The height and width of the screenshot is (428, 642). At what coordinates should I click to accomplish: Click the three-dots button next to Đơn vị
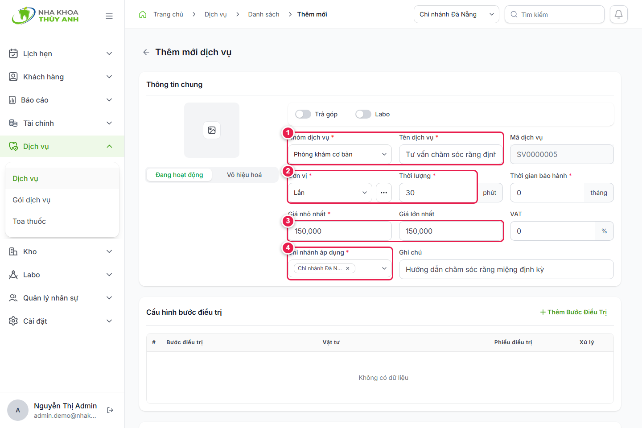click(x=384, y=193)
